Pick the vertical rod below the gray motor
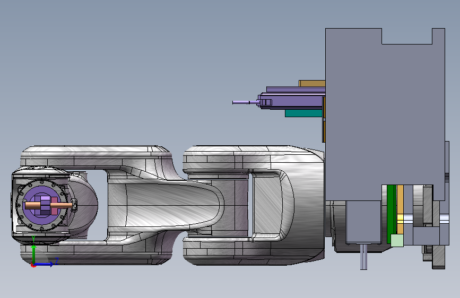 click(x=363, y=257)
